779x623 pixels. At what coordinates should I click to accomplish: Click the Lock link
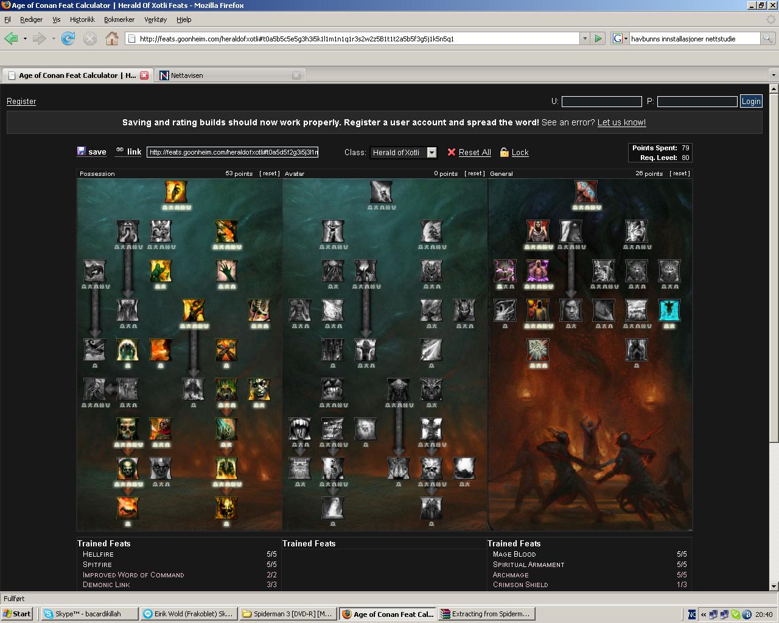point(520,152)
